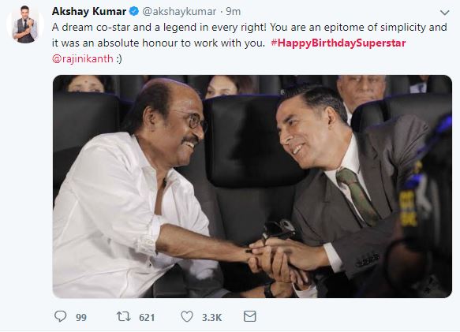Viewport: 460px width, 332px height.
Task: Open Akshay Kumar's profile avatar
Action: tap(25, 24)
